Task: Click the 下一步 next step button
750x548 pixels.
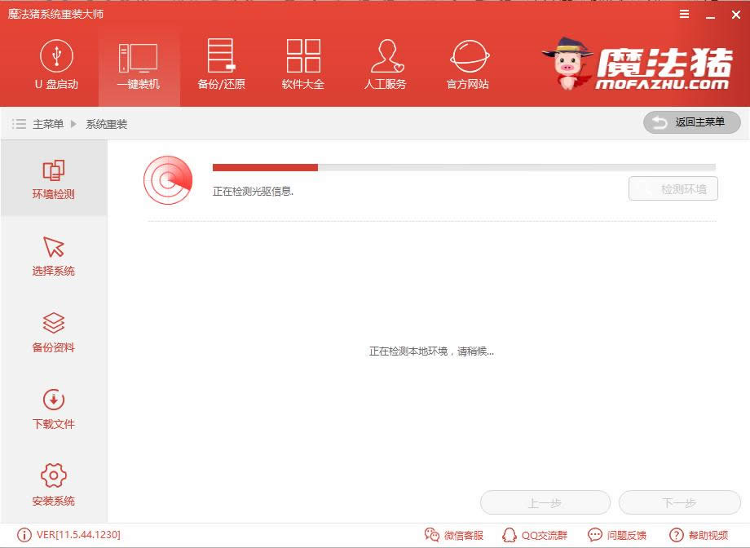Action: (679, 503)
